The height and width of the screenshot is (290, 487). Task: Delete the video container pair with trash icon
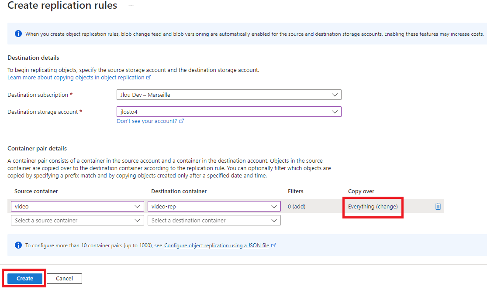[x=438, y=206]
